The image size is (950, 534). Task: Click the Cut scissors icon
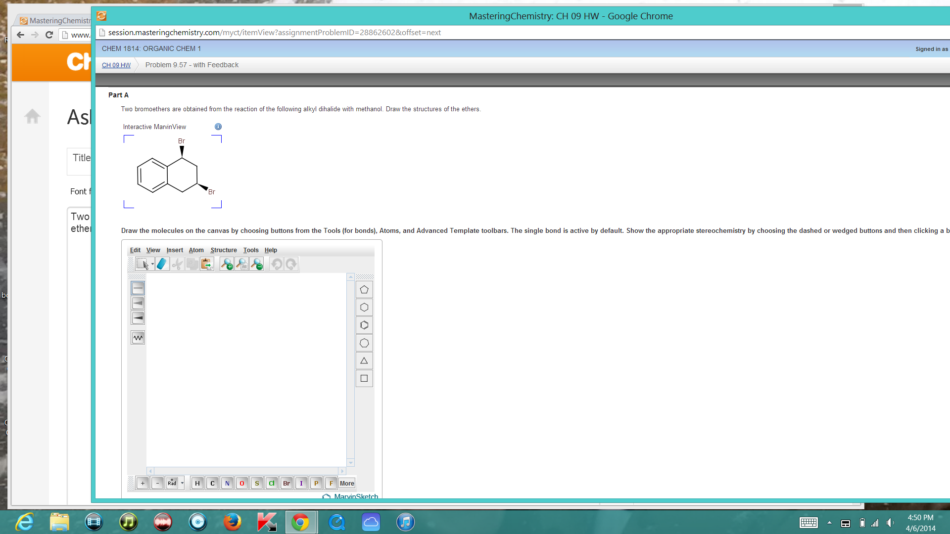point(177,265)
